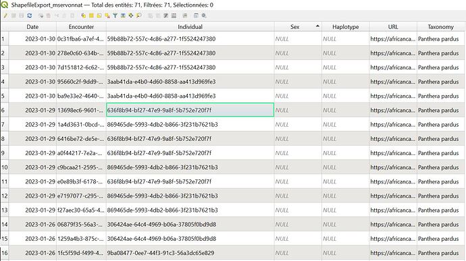Image resolution: width=466 pixels, height=261 pixels.
Task: Click the https://africanca... URL in row 1
Action: (x=393, y=39)
